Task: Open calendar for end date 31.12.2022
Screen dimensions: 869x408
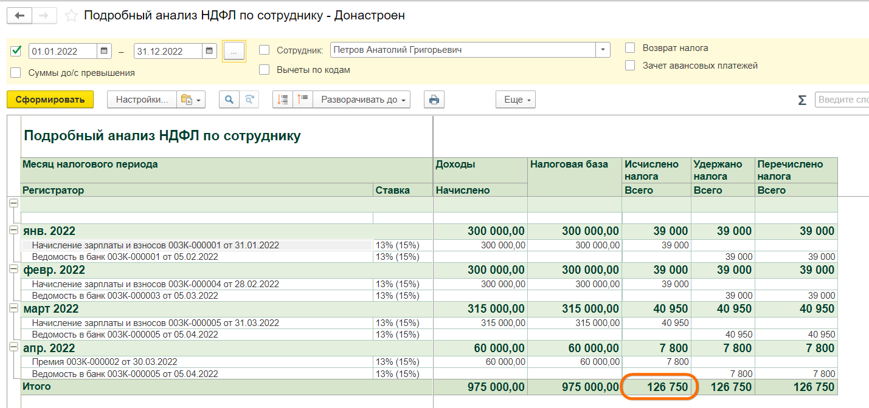Action: coord(209,51)
